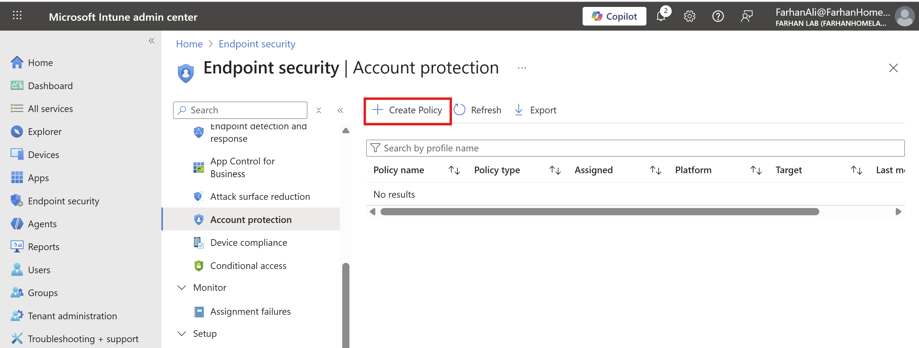Viewport: 919px width, 348px height.
Task: Sort by Policy name column arrows
Action: point(454,170)
